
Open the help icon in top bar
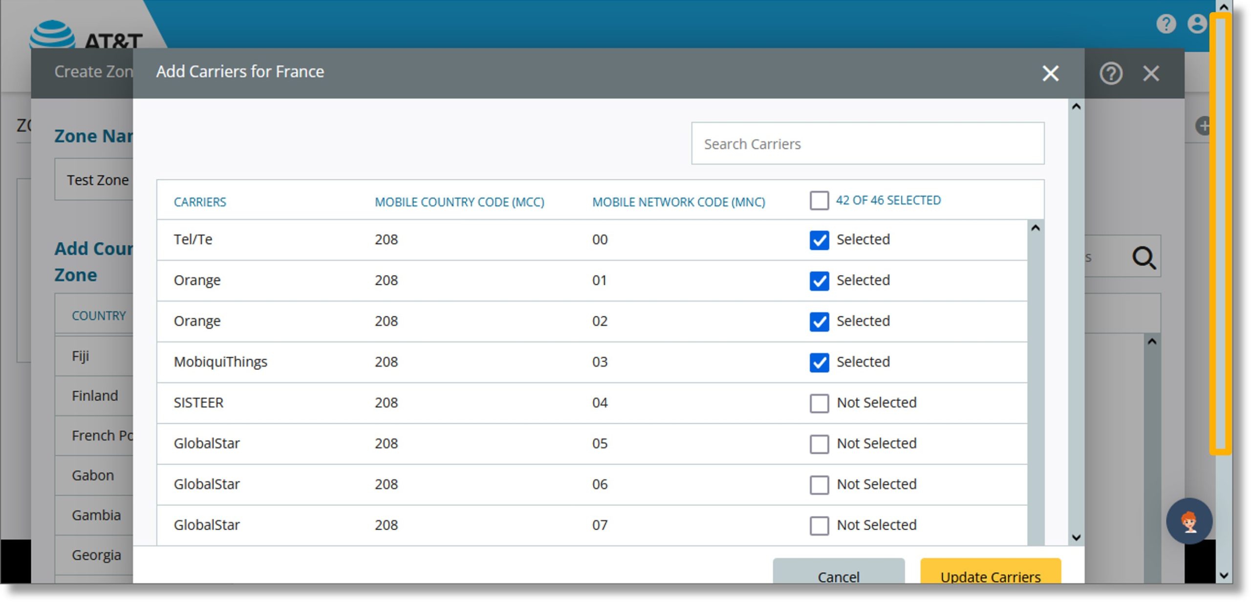coord(1166,23)
